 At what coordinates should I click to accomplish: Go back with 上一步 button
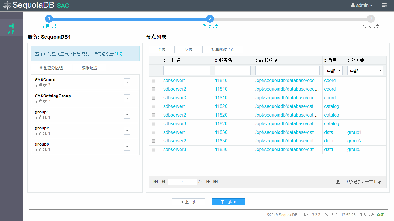point(189,202)
